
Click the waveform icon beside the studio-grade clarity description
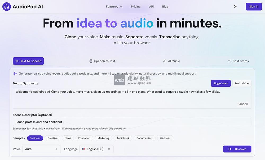(15, 73)
